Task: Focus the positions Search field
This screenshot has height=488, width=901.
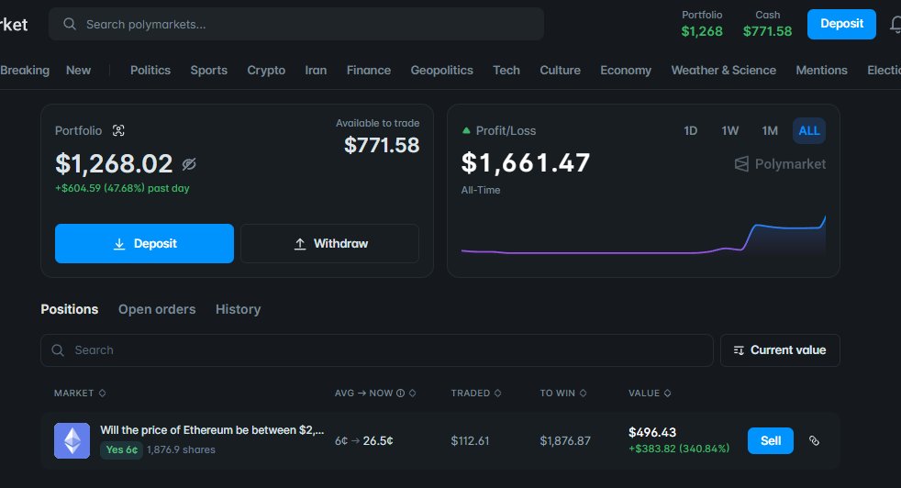Action: 377,350
